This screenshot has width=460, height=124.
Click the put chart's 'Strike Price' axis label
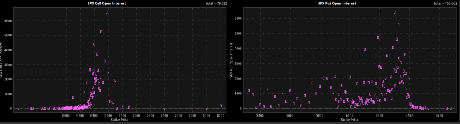tap(350, 120)
